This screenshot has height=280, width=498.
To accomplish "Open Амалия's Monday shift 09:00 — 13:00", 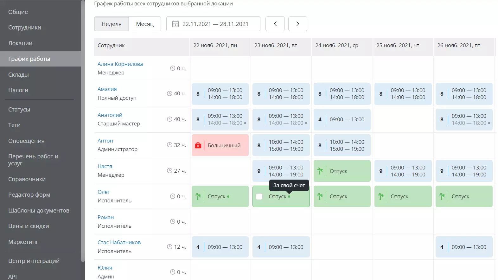I will [220, 94].
